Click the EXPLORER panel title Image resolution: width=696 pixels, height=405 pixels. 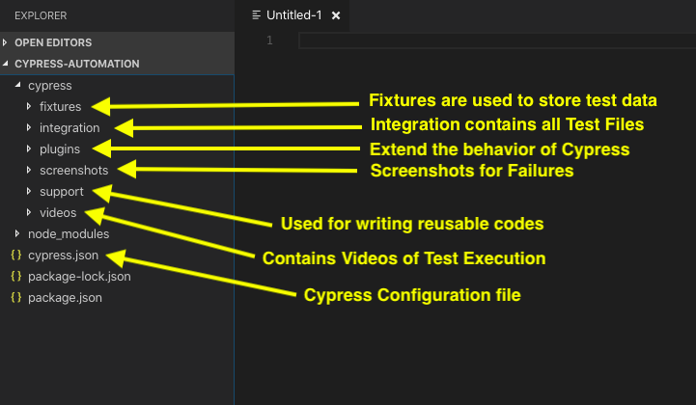click(41, 15)
